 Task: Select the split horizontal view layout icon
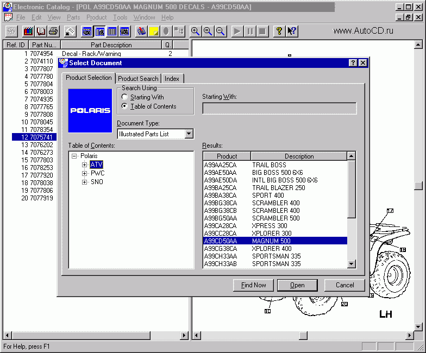87,31
